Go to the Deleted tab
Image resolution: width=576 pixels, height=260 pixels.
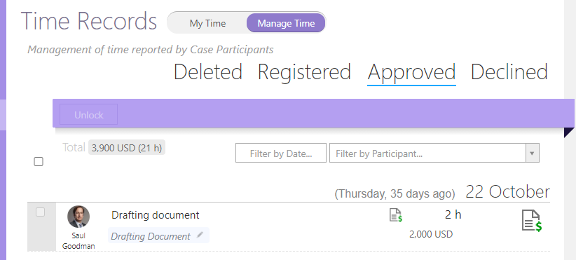(x=208, y=71)
